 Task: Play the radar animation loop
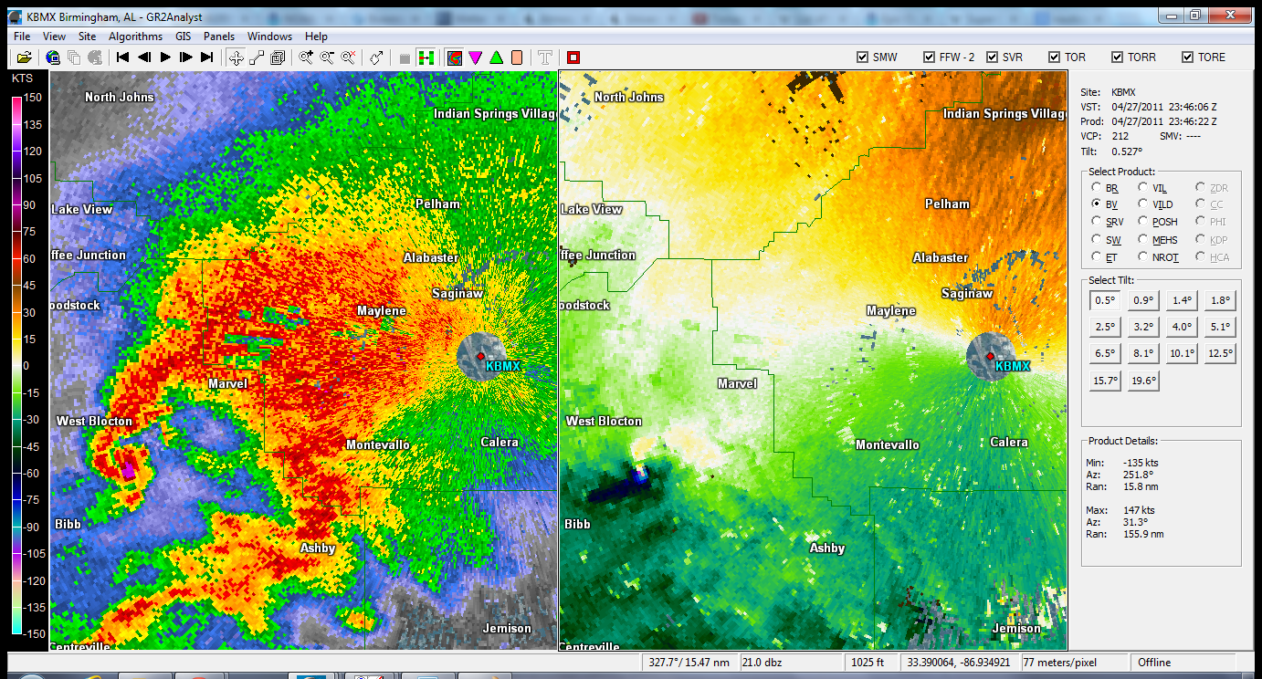(165, 57)
